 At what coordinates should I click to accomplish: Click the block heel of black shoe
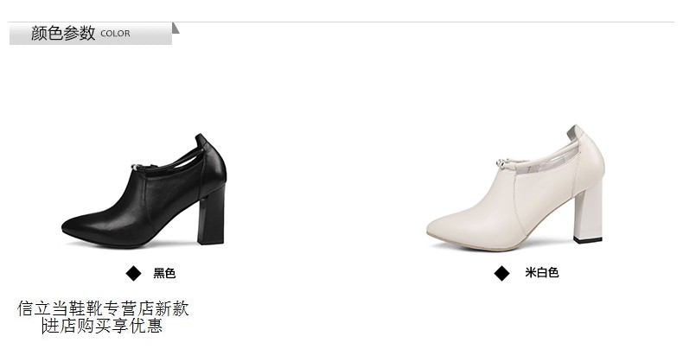pos(212,213)
